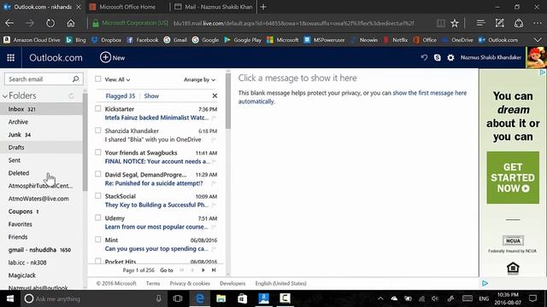This screenshot has height=307, width=547.
Task: Open the Udemy most popular course email
Action: [156, 227]
